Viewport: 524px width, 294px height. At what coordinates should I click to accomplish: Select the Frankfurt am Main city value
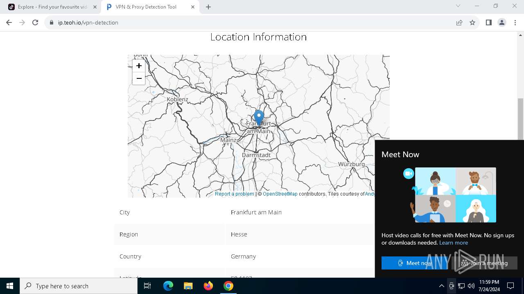point(256,212)
